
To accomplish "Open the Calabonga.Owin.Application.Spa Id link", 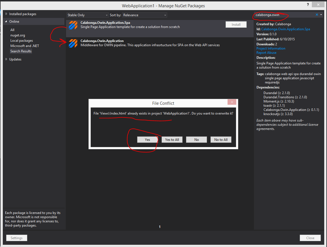I will (x=285, y=29).
